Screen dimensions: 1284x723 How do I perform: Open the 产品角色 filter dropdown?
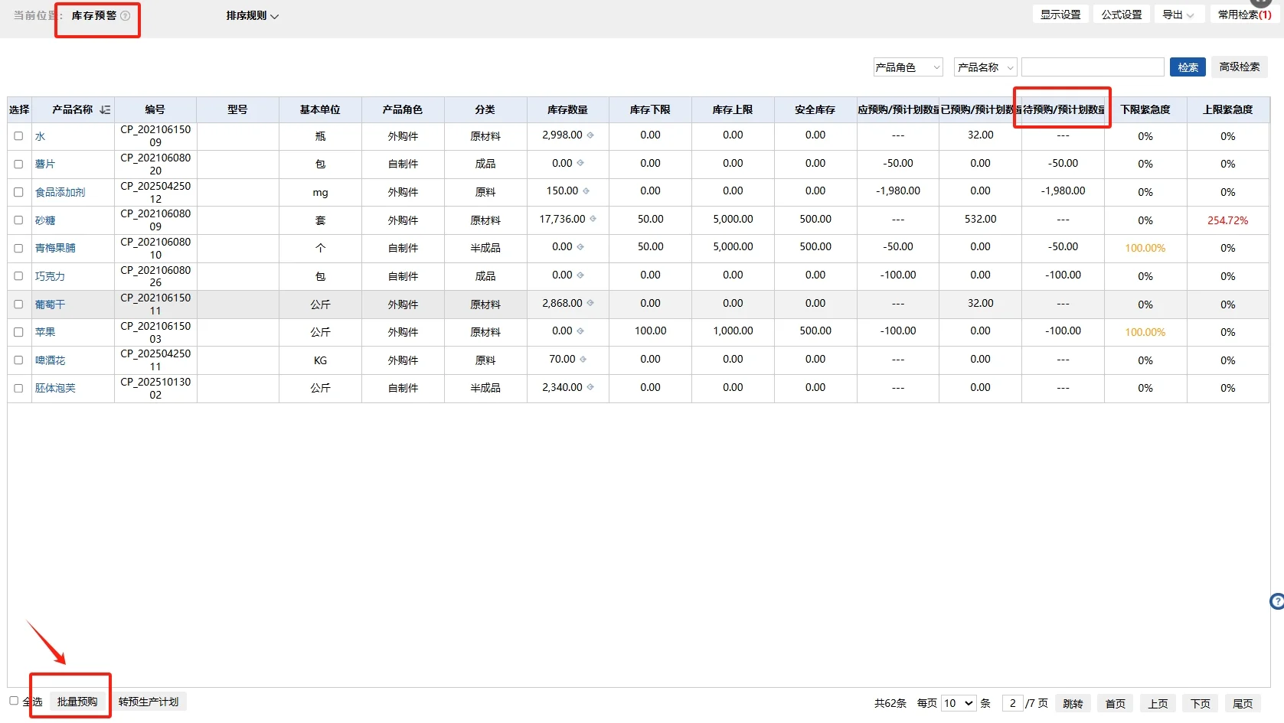(908, 67)
